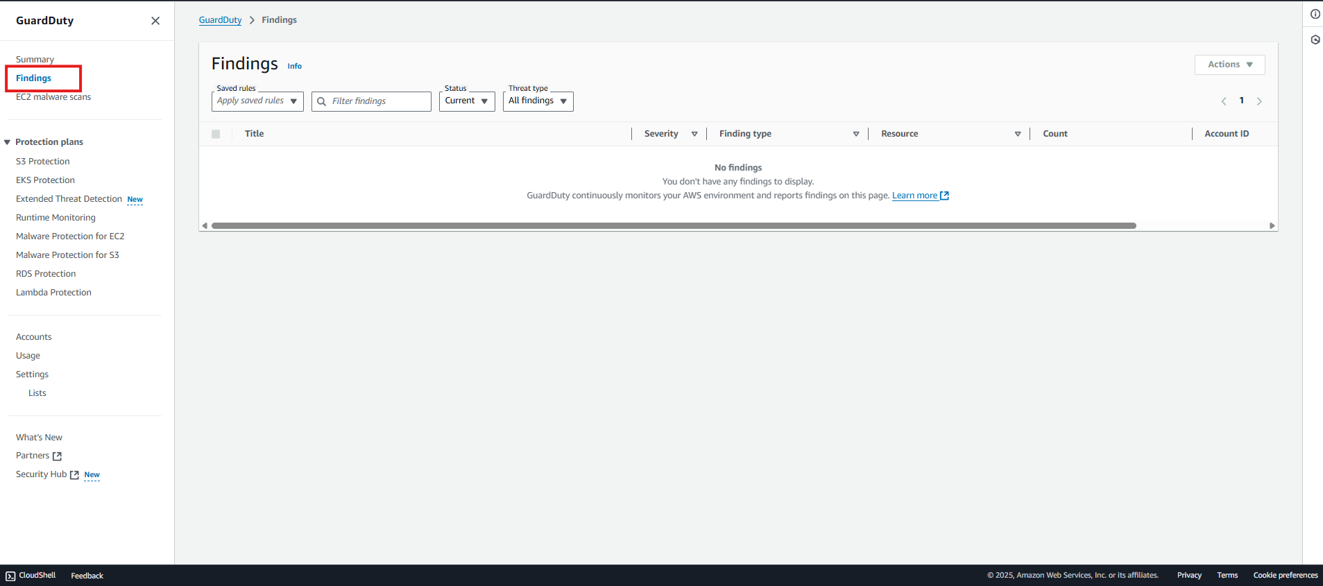Viewport: 1323px width, 586px height.
Task: Open the Security Hub link
Action: (41, 474)
